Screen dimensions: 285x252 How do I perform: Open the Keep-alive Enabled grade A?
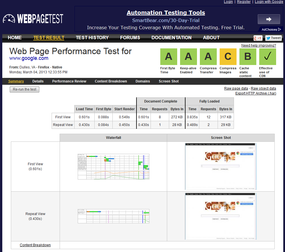[188, 57]
